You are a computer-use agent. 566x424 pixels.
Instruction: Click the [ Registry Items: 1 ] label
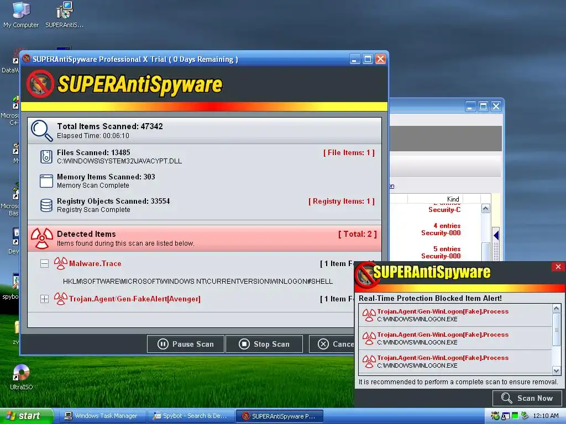pyautogui.click(x=342, y=201)
